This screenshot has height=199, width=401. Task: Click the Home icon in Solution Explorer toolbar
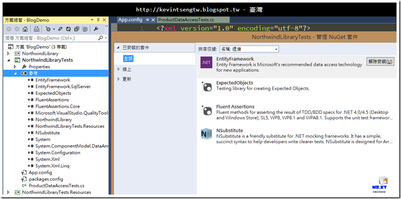click(25, 29)
